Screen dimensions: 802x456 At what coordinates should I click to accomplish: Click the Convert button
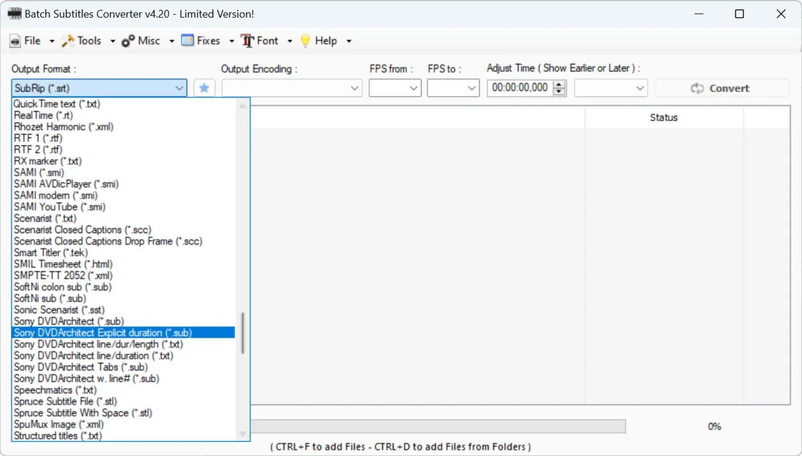click(722, 88)
